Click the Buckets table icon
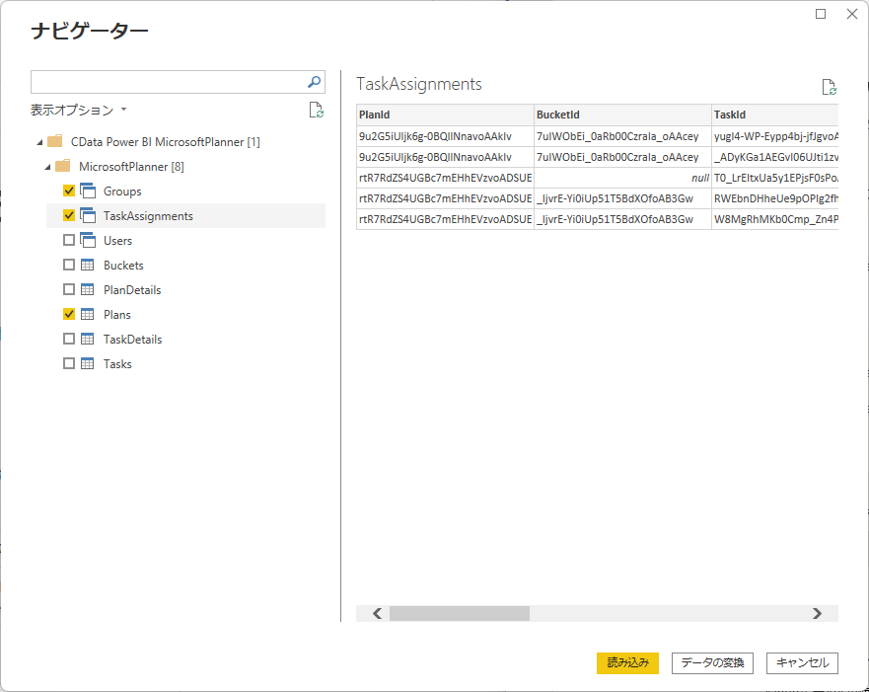Image resolution: width=869 pixels, height=692 pixels. pos(88,265)
